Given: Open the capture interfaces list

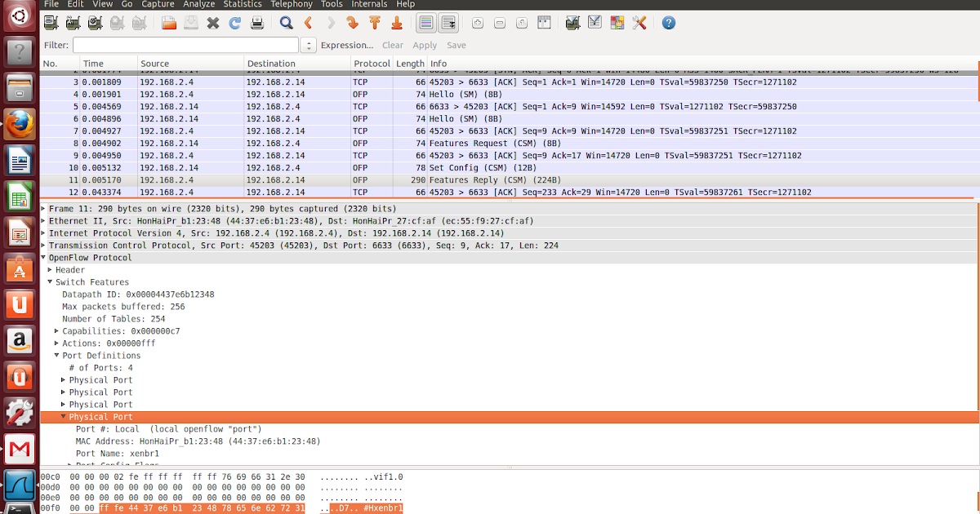Looking at the screenshot, I should pyautogui.click(x=51, y=23).
